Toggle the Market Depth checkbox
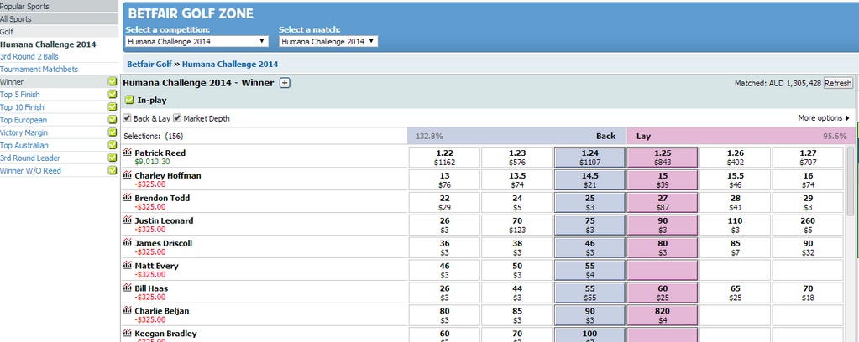 point(177,118)
